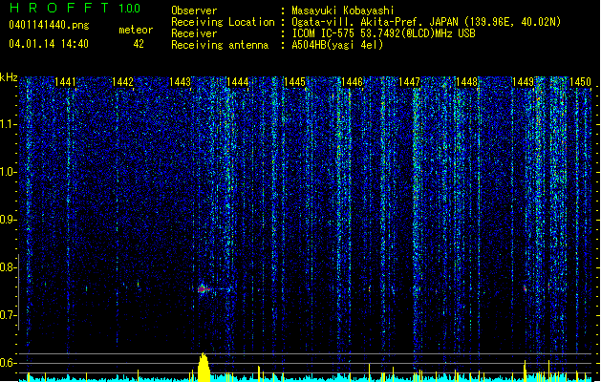
Task: Click the bright red meteor echo near 1443
Action: point(203,289)
